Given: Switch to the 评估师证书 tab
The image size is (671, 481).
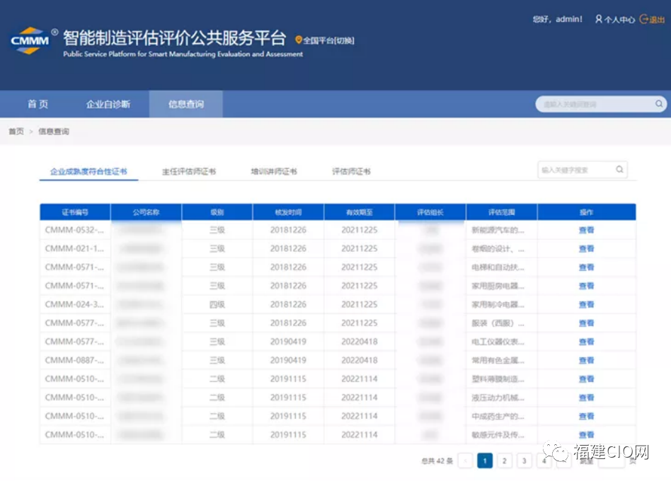Looking at the screenshot, I should [351, 171].
